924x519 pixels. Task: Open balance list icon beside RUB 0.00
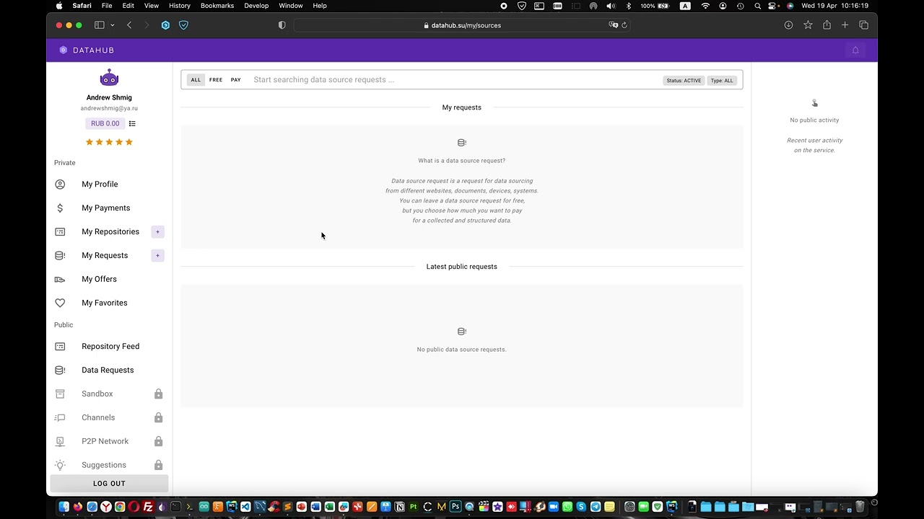(132, 123)
